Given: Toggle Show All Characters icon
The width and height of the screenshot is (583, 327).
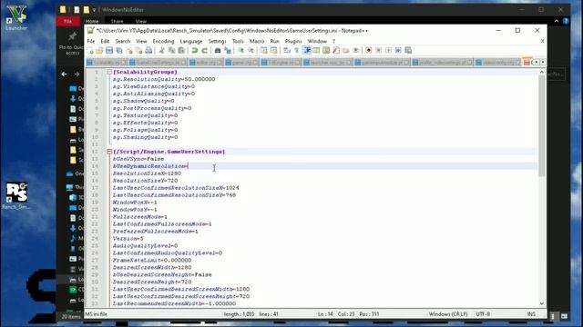Looking at the screenshot, I should click(x=297, y=51).
